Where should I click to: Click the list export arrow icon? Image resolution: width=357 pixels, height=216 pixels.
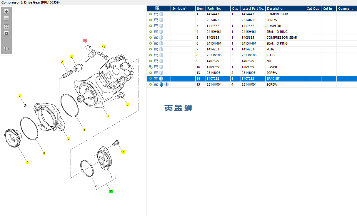click(x=6, y=49)
